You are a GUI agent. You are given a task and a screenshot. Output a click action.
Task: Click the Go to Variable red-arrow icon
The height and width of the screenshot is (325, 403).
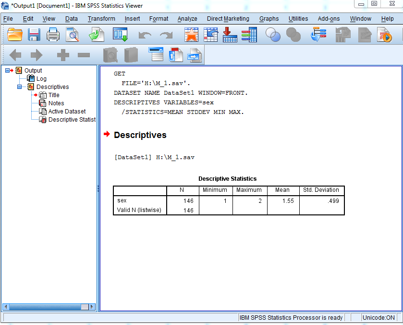click(230, 35)
